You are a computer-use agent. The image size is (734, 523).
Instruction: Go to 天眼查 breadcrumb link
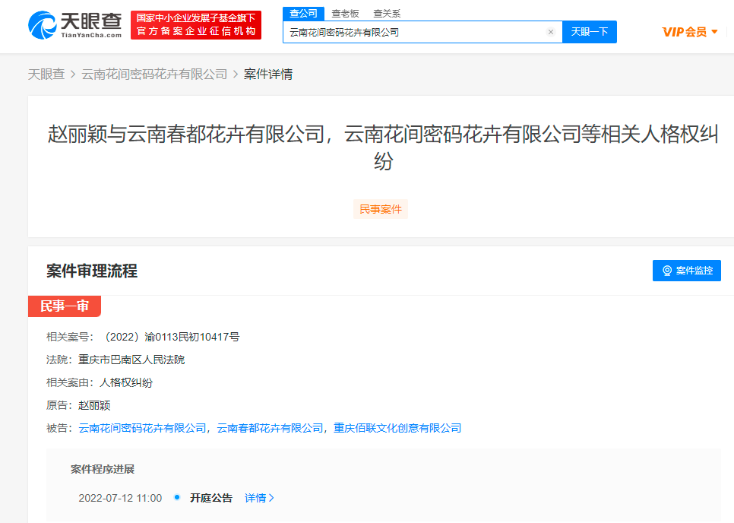click(46, 74)
